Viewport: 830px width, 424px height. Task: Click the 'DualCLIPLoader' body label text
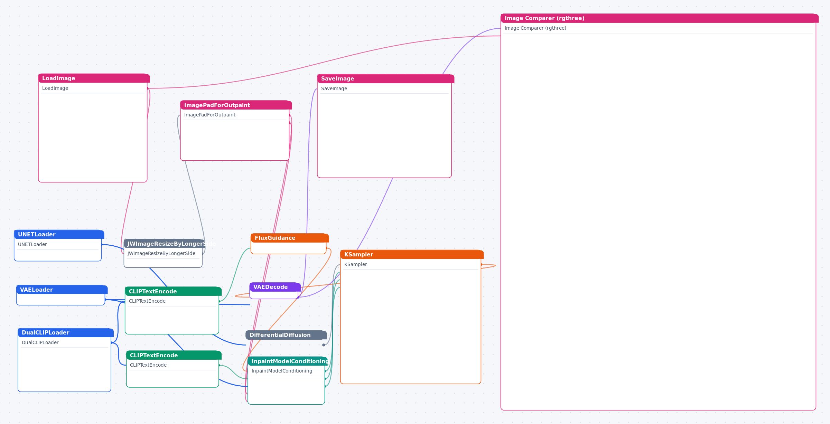(40, 342)
